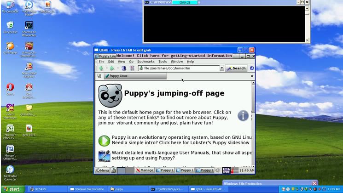The width and height of the screenshot is (343, 193).
Task: Click the red CPU load meter icon
Action: pyautogui.click(x=234, y=170)
